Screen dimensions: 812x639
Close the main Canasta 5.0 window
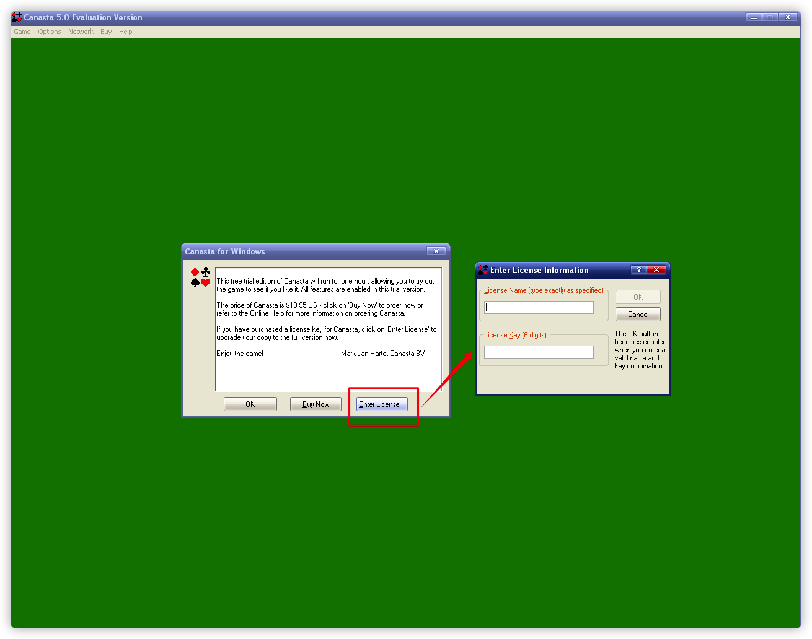click(x=788, y=17)
